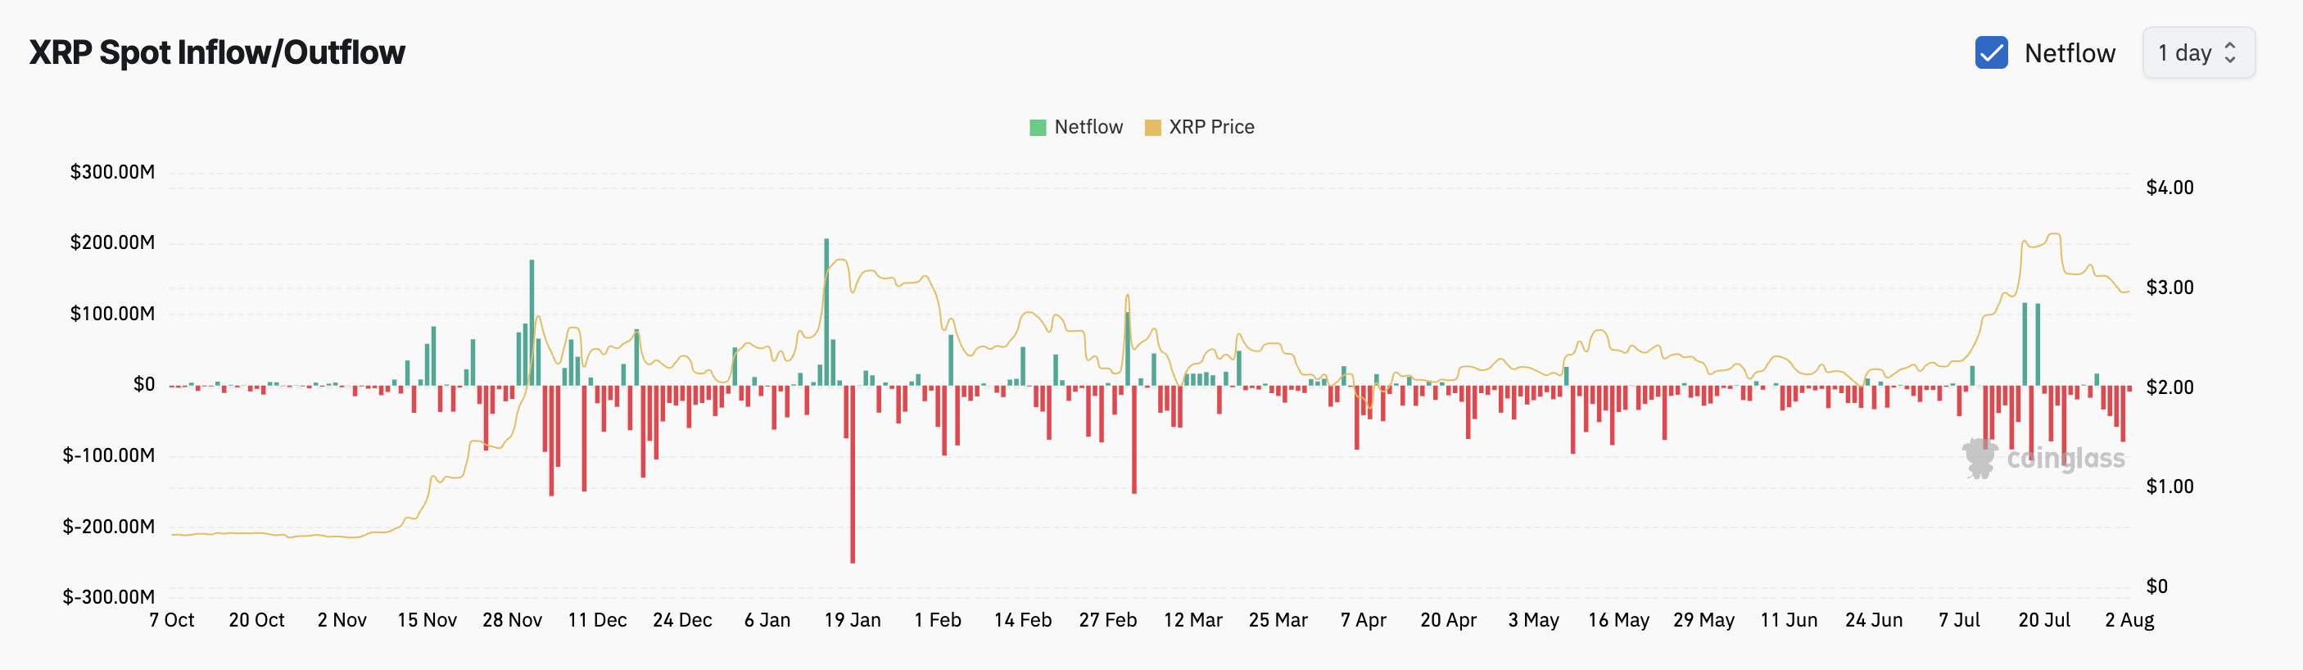This screenshot has width=2303, height=670.
Task: Click the coinglass mascot watermark icon
Action: (1979, 458)
